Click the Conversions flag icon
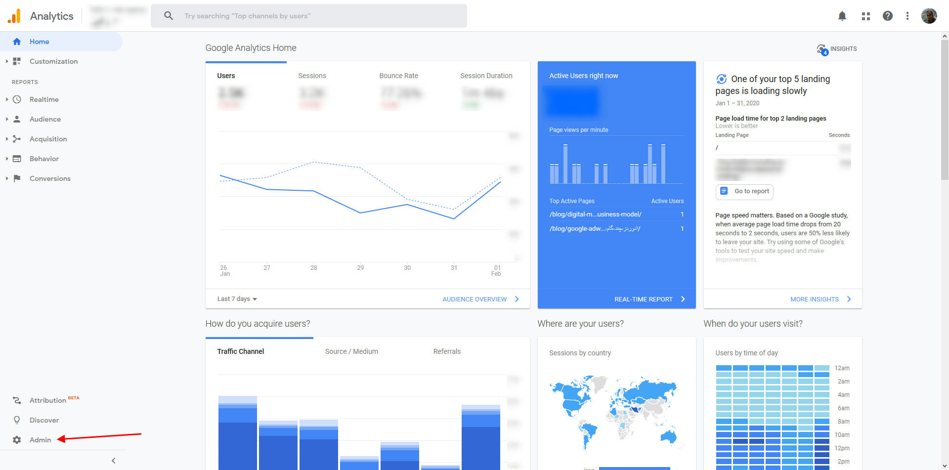949x470 pixels. [x=17, y=178]
